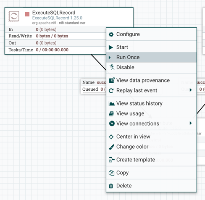
Task: Click the View usage book icon
Action: pos(111,114)
